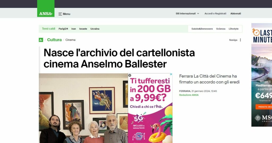
Task: Click the AdChoices triangle icon on the ad
Action: point(171,74)
